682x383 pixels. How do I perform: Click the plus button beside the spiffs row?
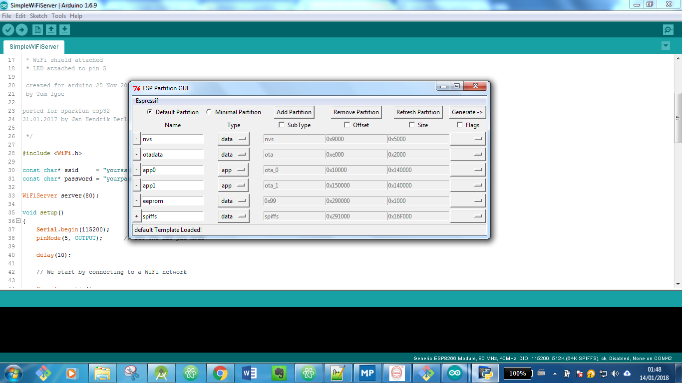coord(137,216)
